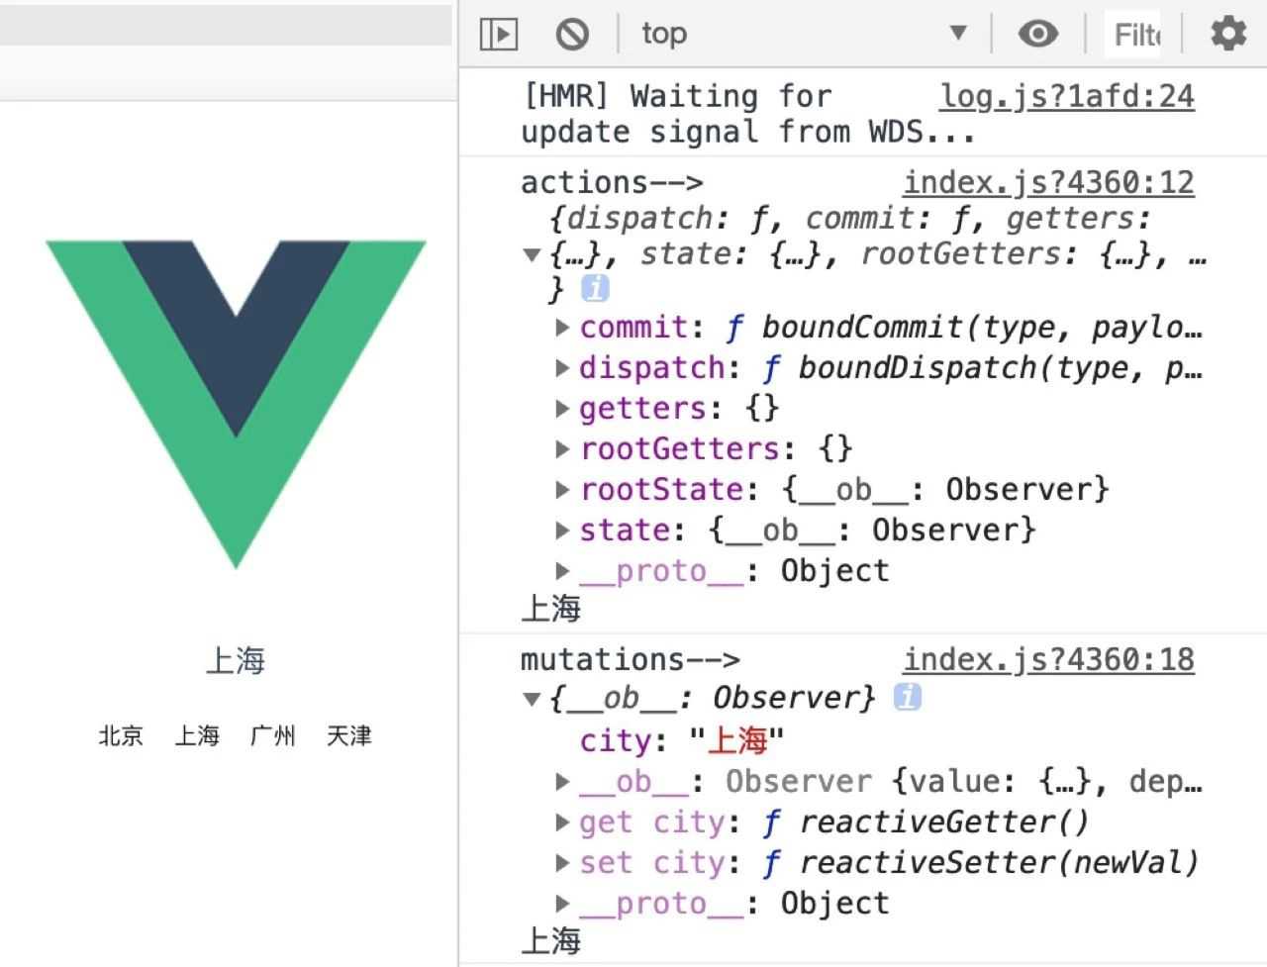Click info icon beside the actions object
This screenshot has height=967, width=1267.
tap(595, 289)
